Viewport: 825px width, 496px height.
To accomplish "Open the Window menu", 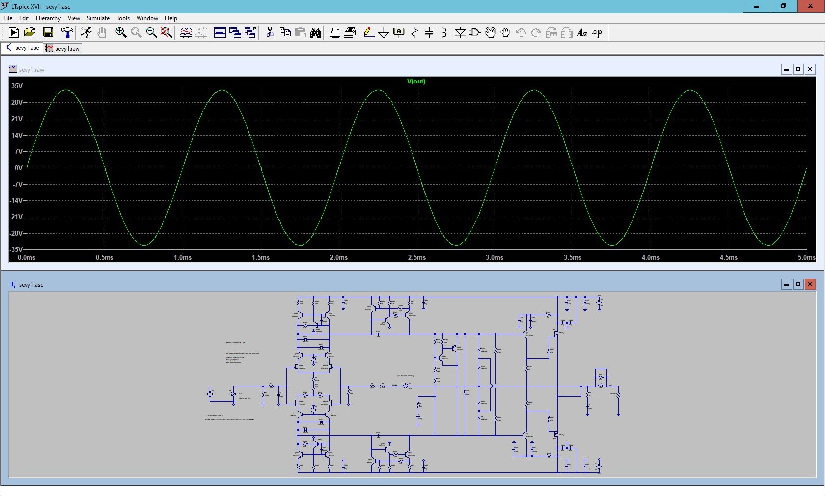I will click(147, 18).
